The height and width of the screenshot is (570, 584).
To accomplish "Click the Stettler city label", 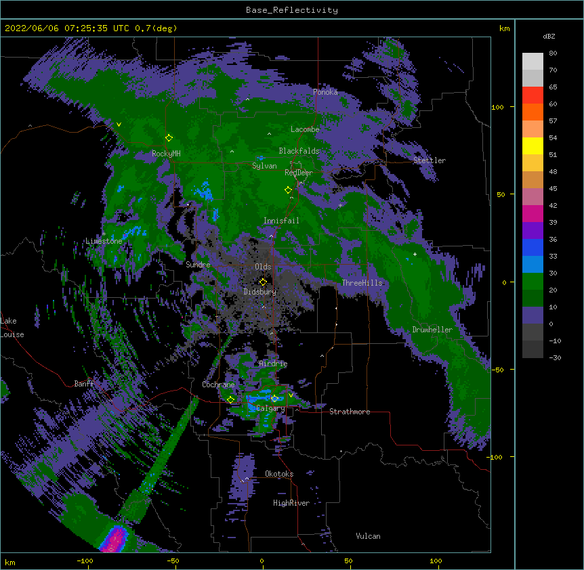I will 429,160.
